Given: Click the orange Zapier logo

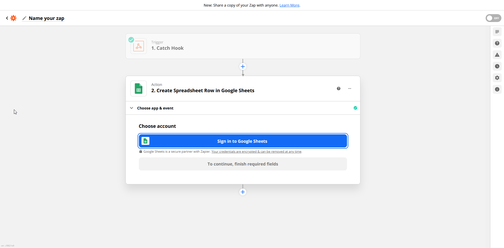Looking at the screenshot, I should (13, 18).
